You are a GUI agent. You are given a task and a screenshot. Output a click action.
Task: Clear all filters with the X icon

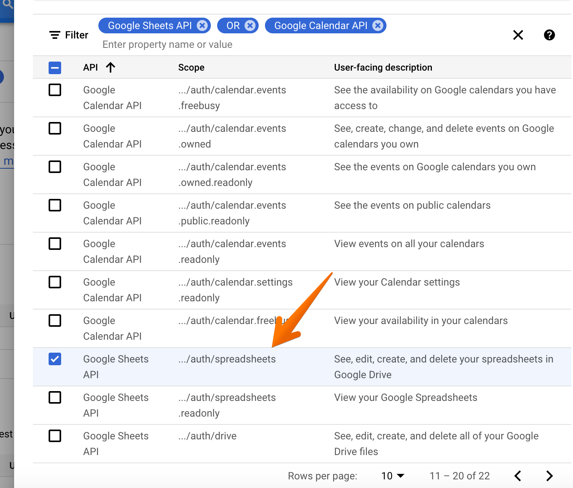click(518, 35)
